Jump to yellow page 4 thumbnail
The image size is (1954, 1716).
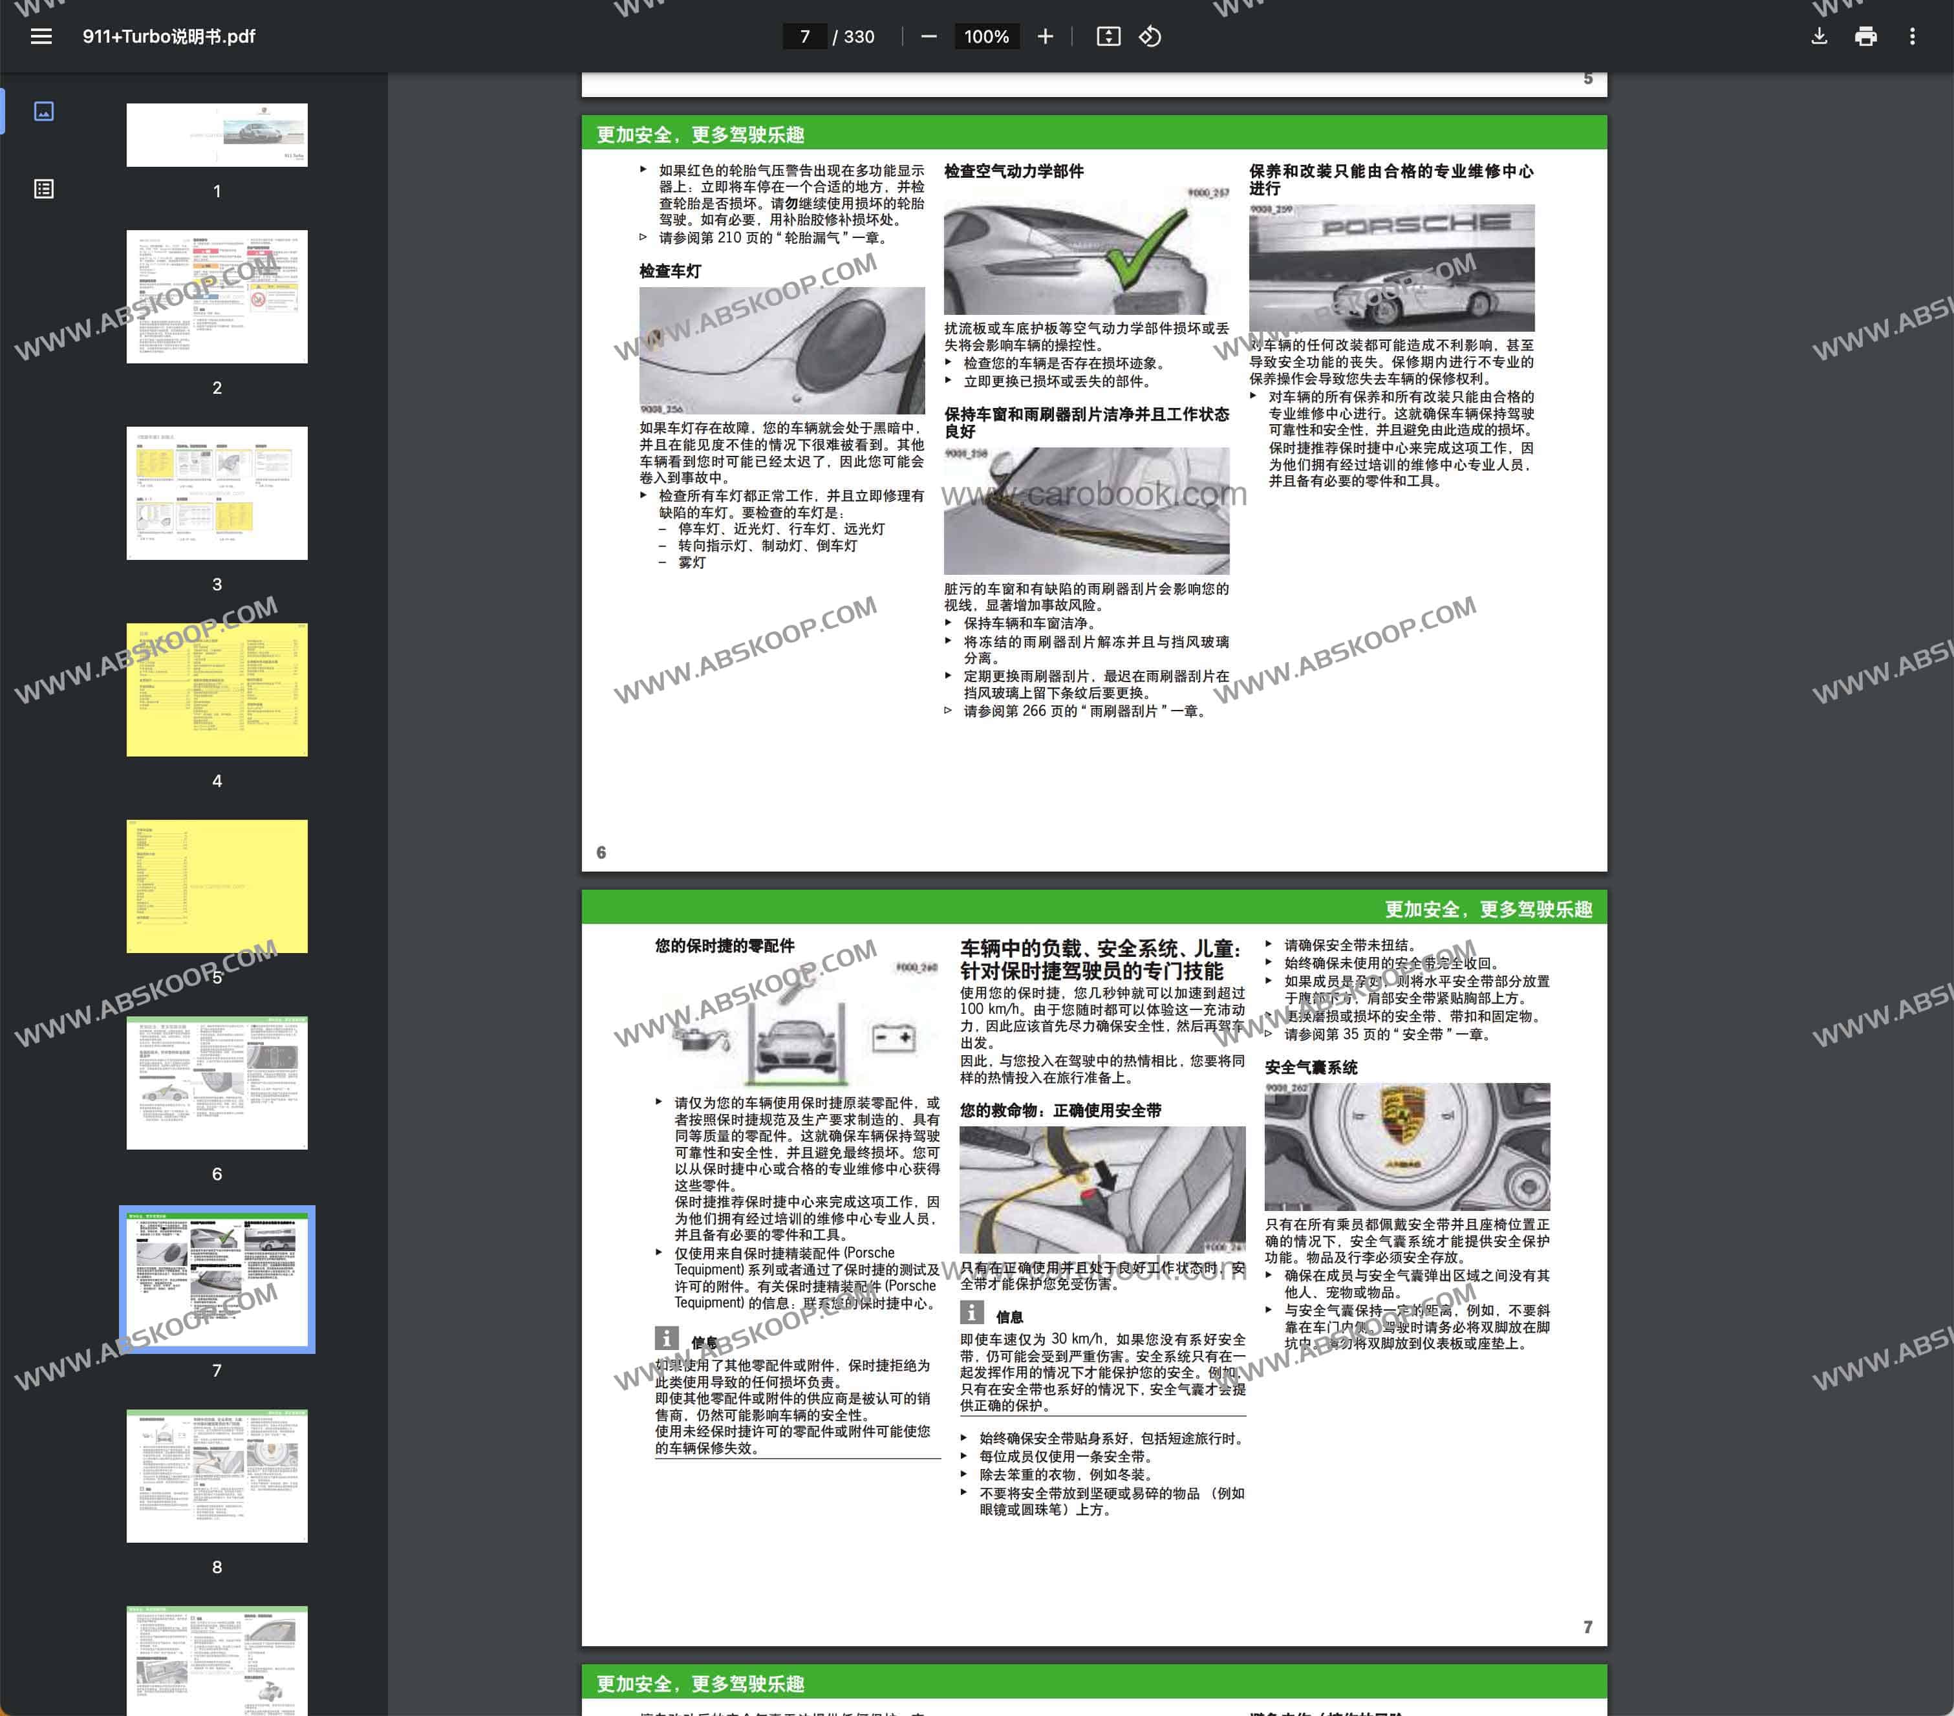[217, 689]
